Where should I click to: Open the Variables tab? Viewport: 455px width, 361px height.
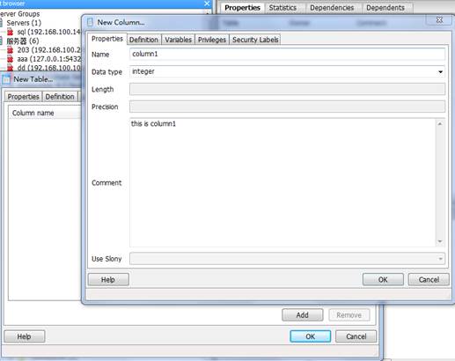click(178, 40)
